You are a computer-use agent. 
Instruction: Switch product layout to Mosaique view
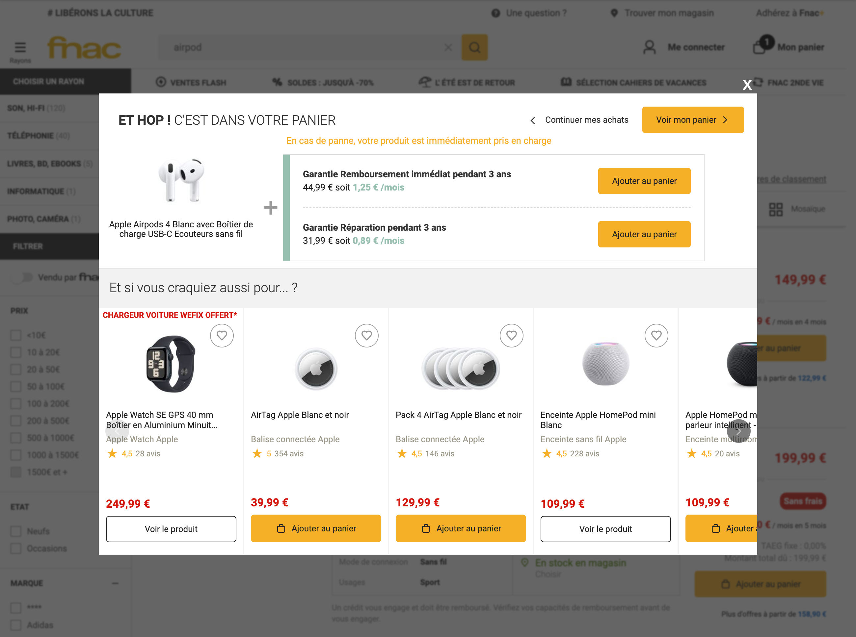tap(776, 209)
